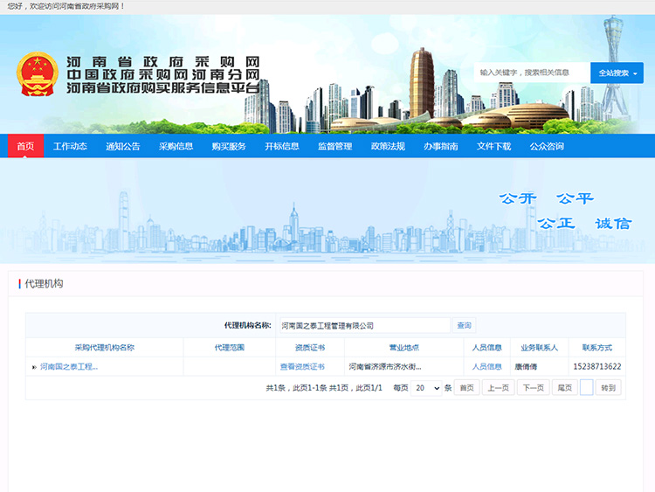Open the 采购信息 navigation item
This screenshot has height=492, width=655.
(176, 146)
